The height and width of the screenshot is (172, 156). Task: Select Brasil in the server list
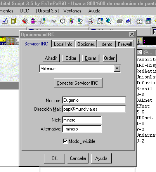coord(144,89)
